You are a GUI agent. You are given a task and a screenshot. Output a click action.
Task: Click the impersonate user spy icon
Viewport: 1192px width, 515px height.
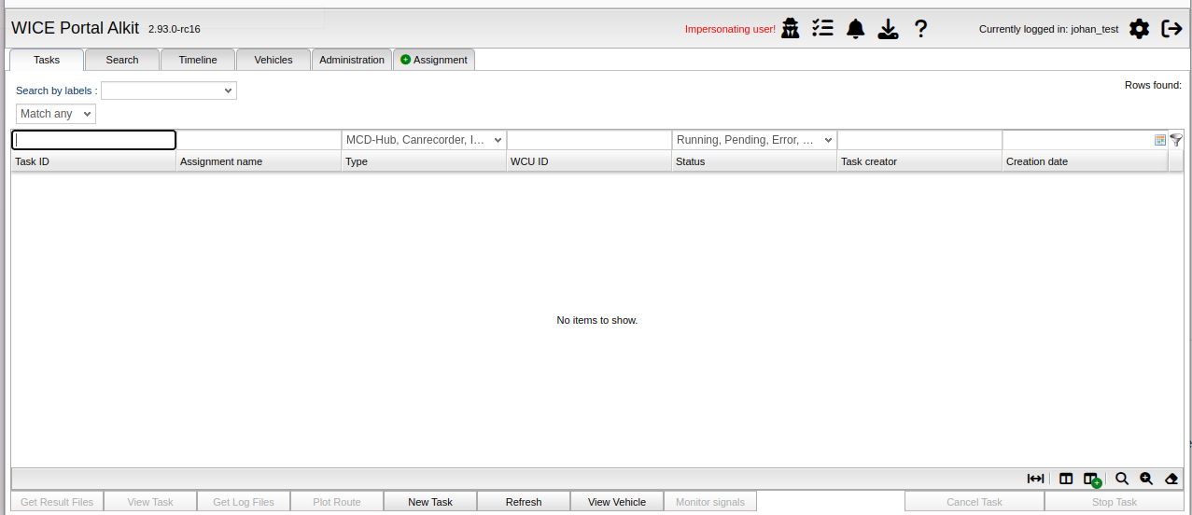[791, 29]
